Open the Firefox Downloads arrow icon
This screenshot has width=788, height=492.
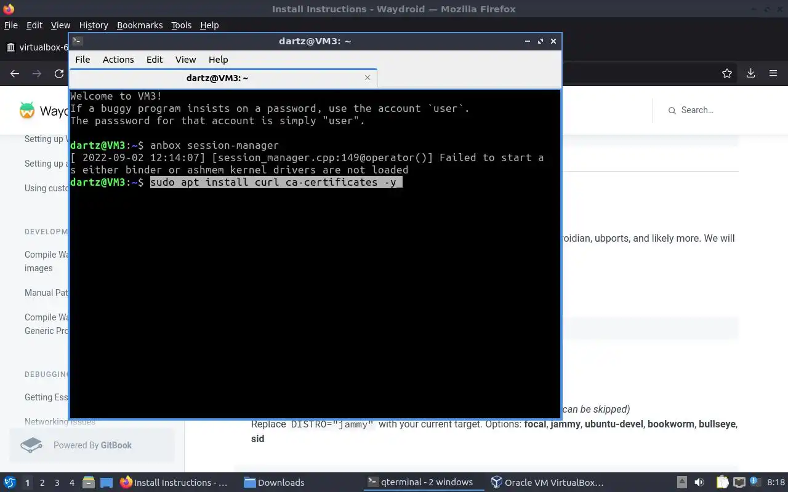pyautogui.click(x=750, y=73)
